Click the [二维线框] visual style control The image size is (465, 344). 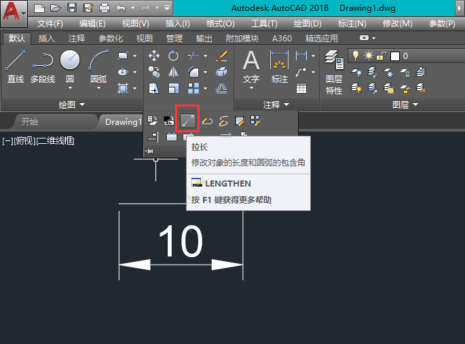[x=56, y=140]
